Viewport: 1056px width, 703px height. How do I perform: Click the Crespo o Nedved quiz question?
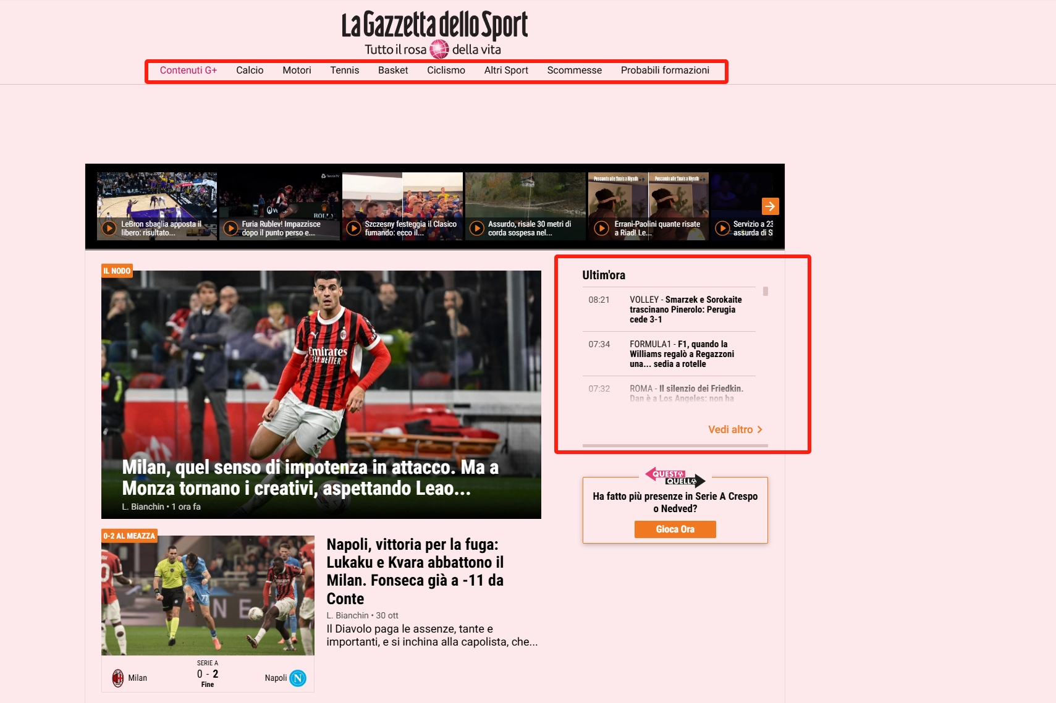(675, 502)
